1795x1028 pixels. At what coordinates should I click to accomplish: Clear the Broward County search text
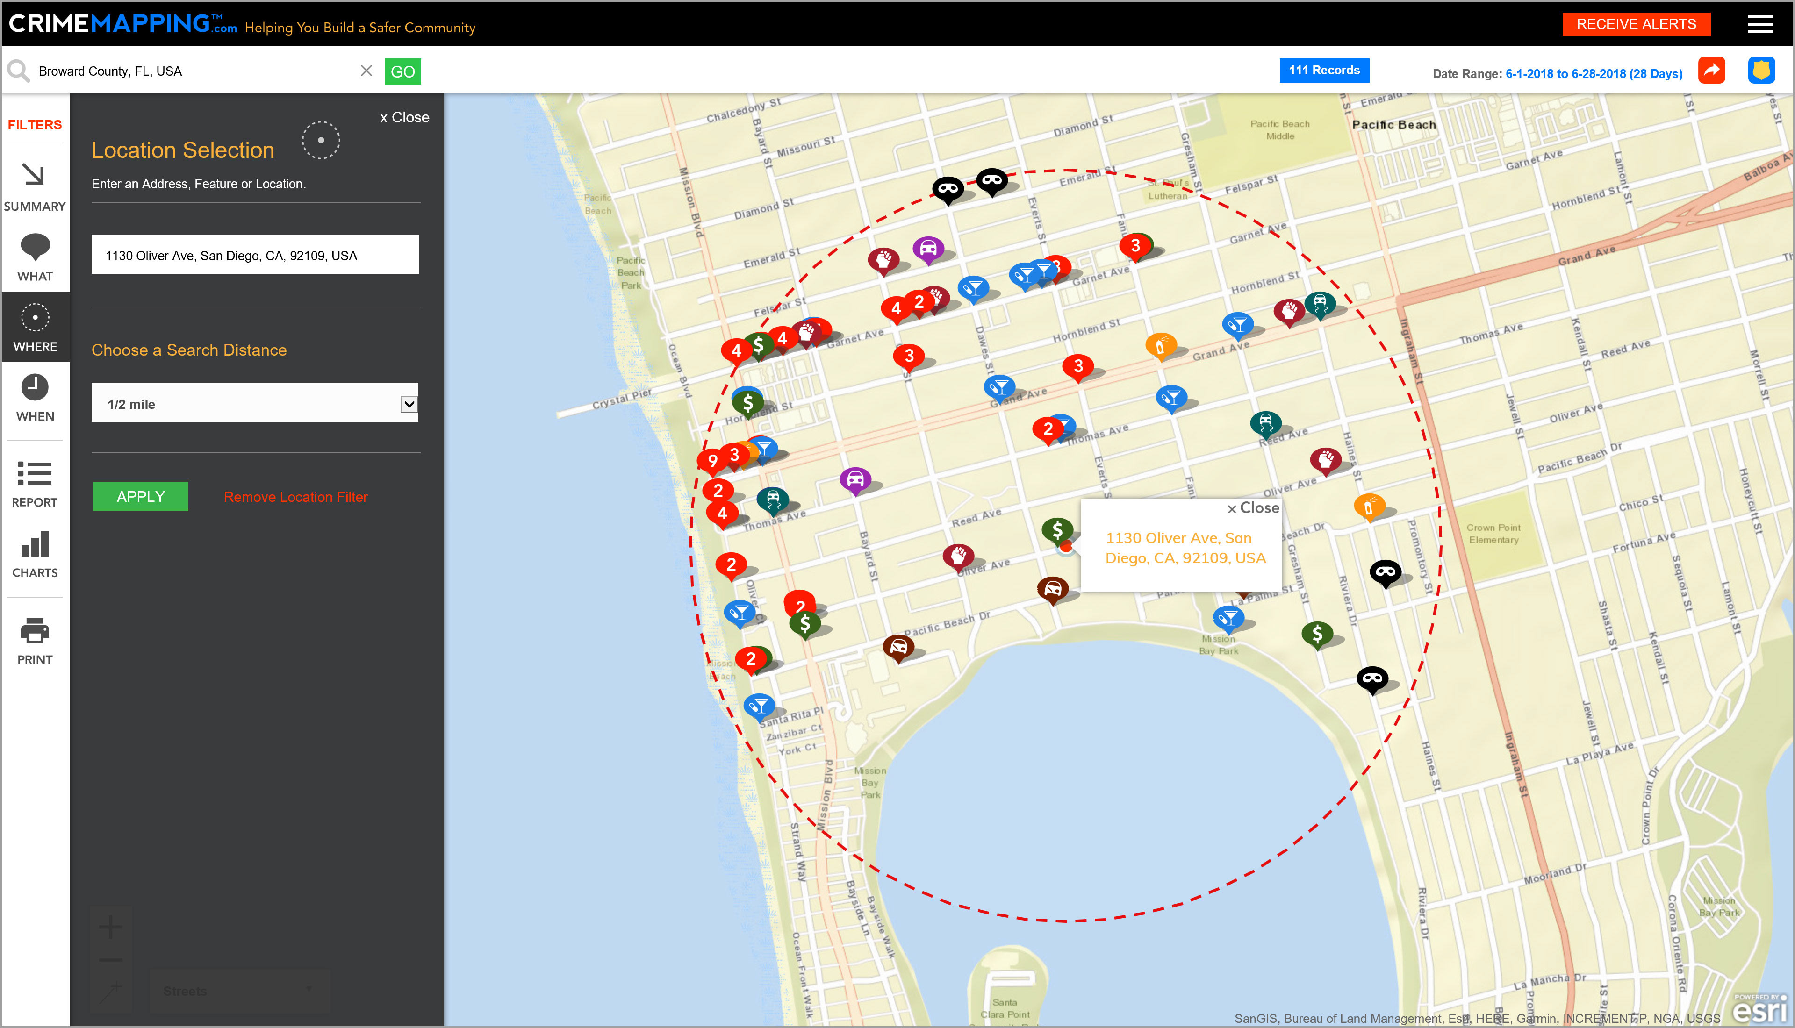[x=366, y=71]
